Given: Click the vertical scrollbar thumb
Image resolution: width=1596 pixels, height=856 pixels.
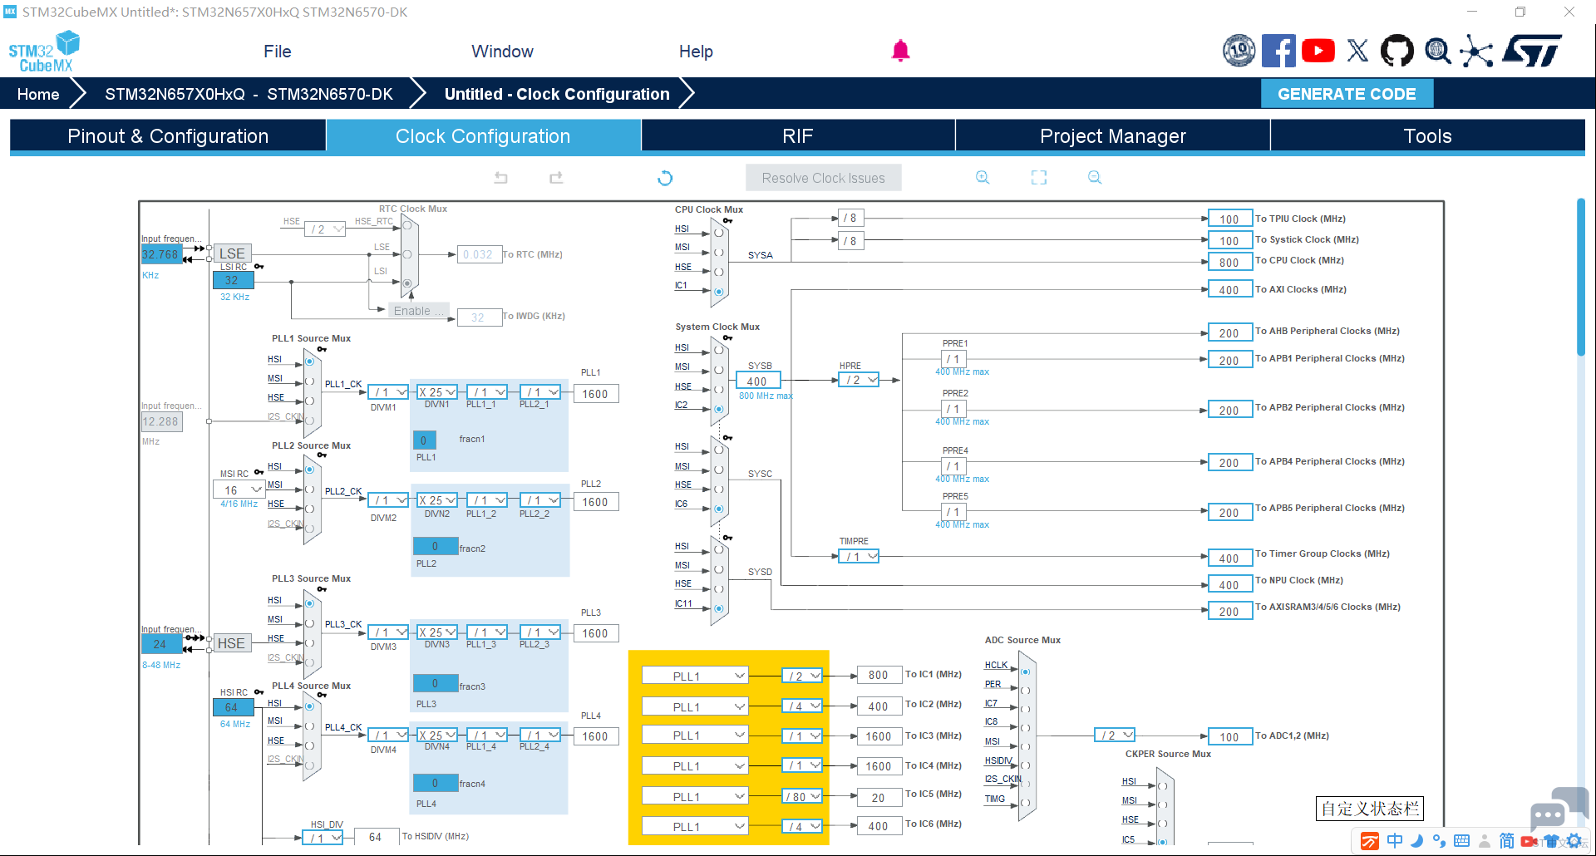Looking at the screenshot, I should [x=1581, y=276].
